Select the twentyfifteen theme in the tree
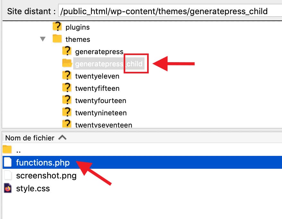 pyautogui.click(x=97, y=88)
